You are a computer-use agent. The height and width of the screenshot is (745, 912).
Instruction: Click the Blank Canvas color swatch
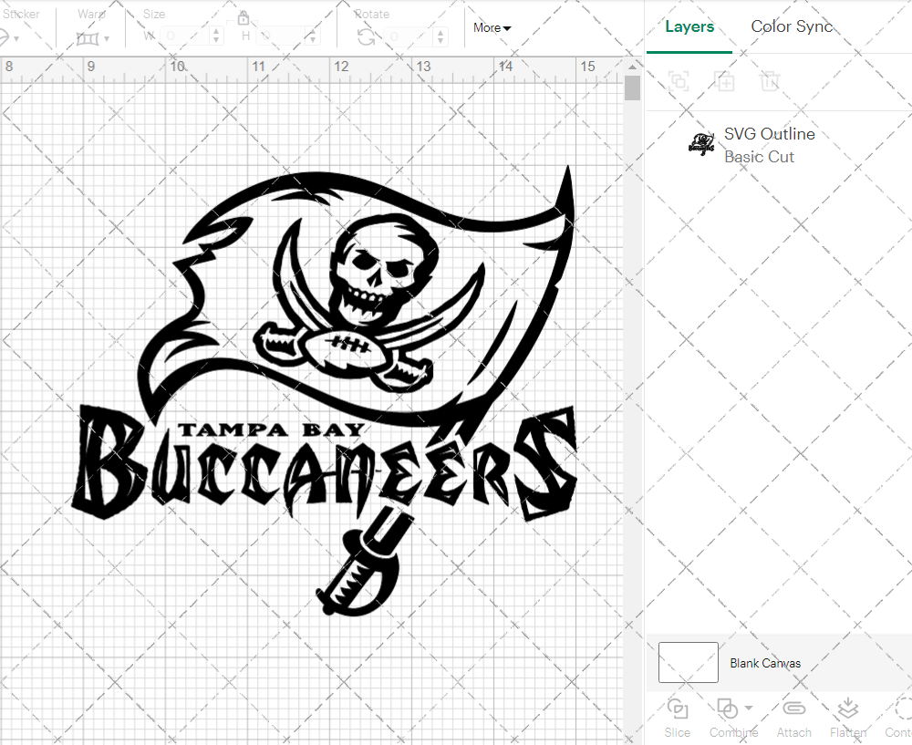[689, 663]
